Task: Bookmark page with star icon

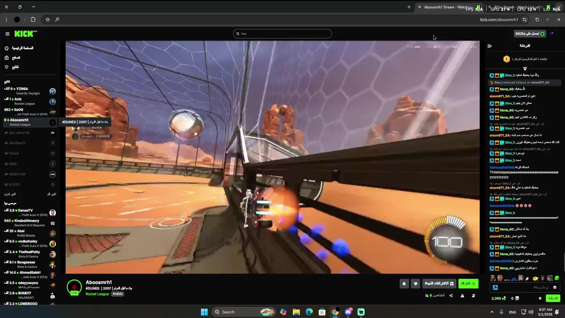Action: tap(48, 19)
